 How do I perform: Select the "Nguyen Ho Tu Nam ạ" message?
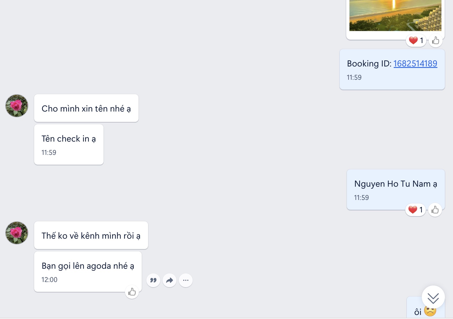click(395, 189)
